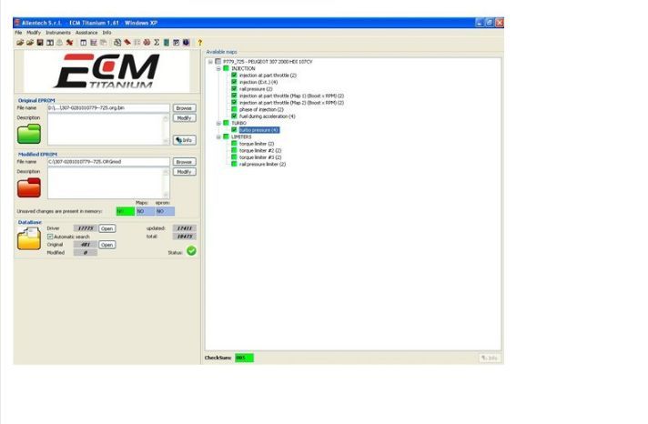Click the Original EPROM description scrollbar
648x424 pixels.
point(166,129)
